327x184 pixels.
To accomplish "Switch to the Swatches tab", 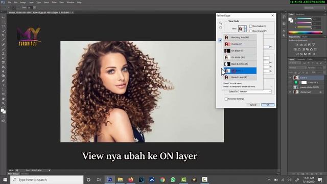I will tap(300, 14).
